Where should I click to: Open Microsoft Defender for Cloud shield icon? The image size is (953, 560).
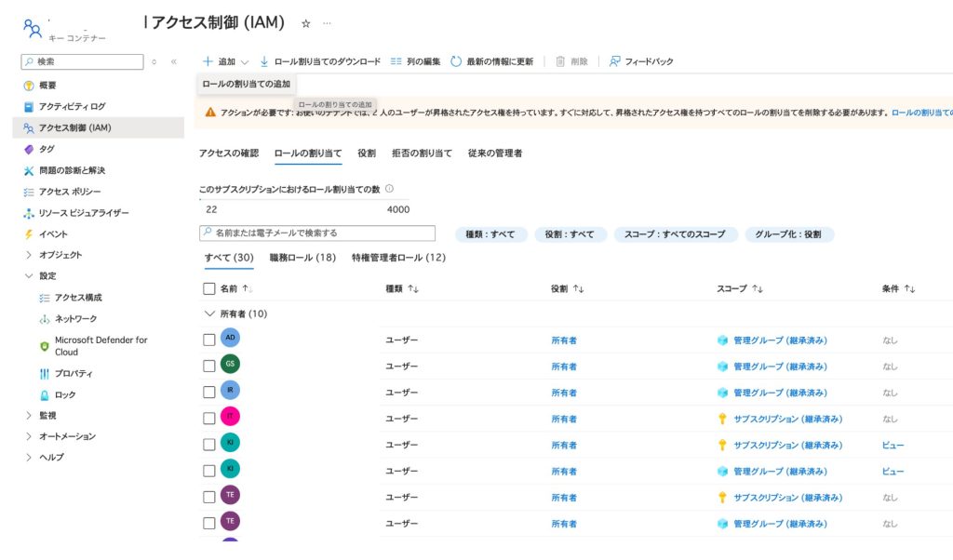pyautogui.click(x=44, y=346)
